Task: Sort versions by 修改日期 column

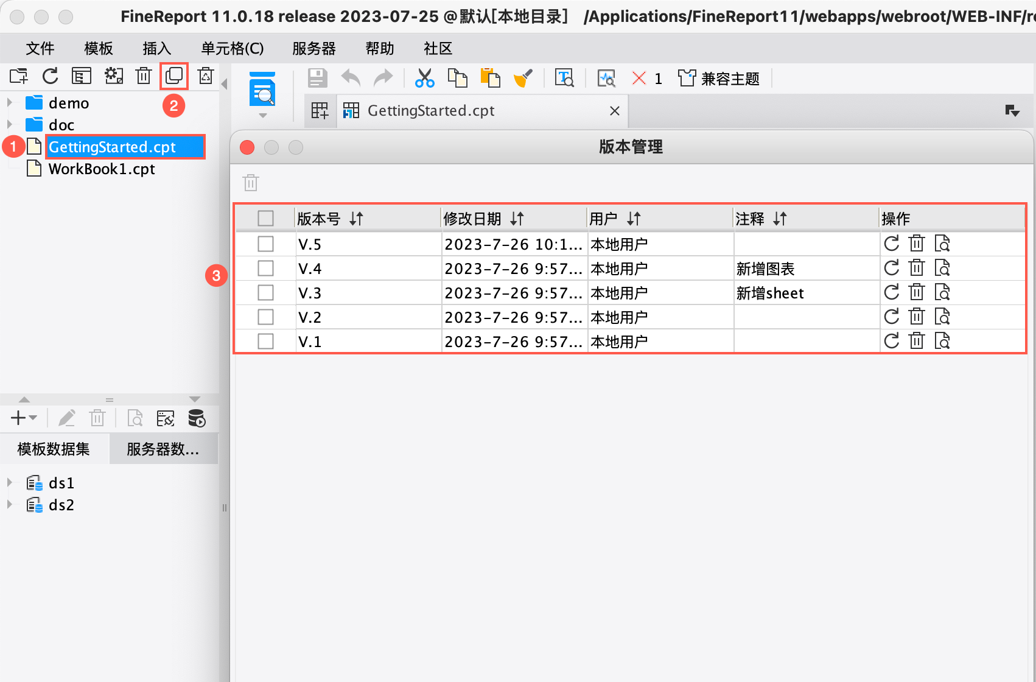Action: point(517,218)
